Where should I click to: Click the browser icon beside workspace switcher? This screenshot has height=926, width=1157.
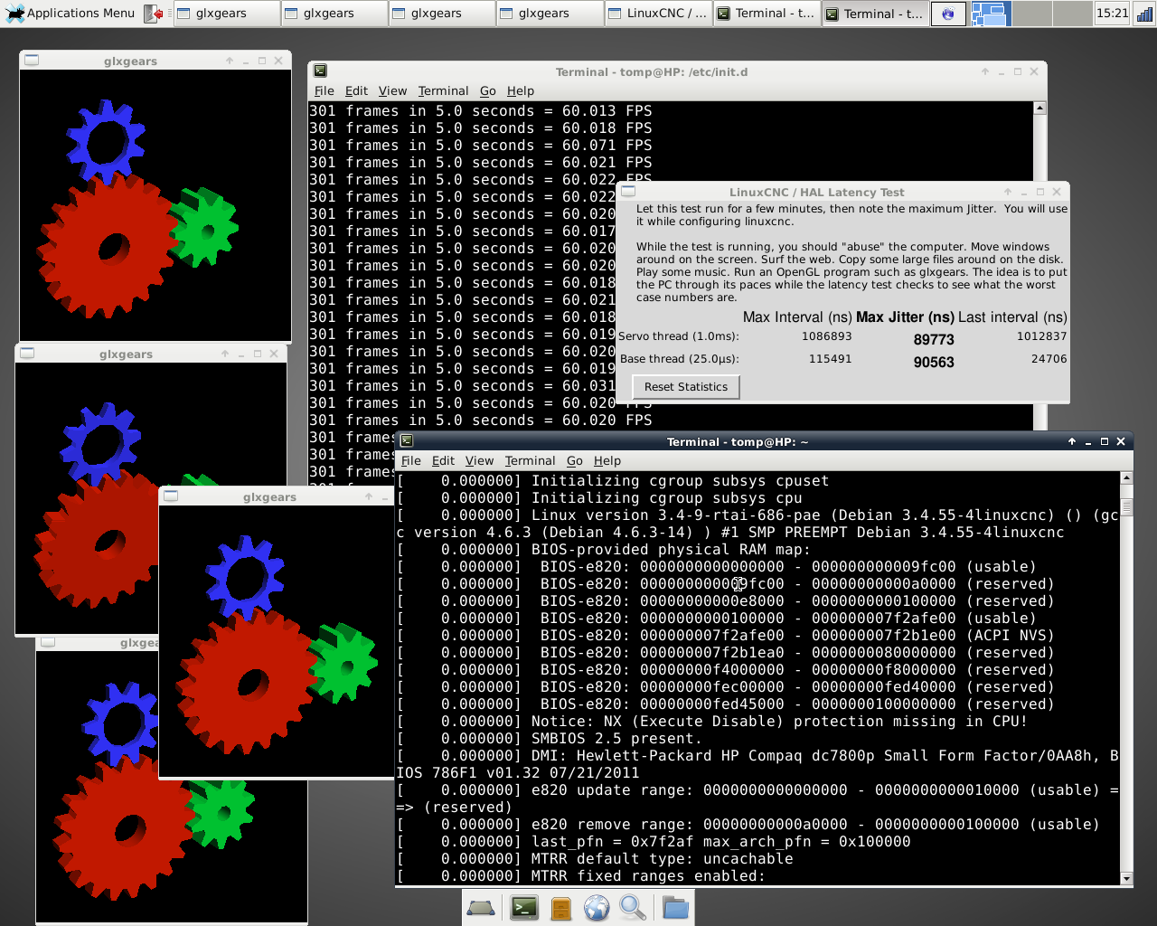pos(947,14)
